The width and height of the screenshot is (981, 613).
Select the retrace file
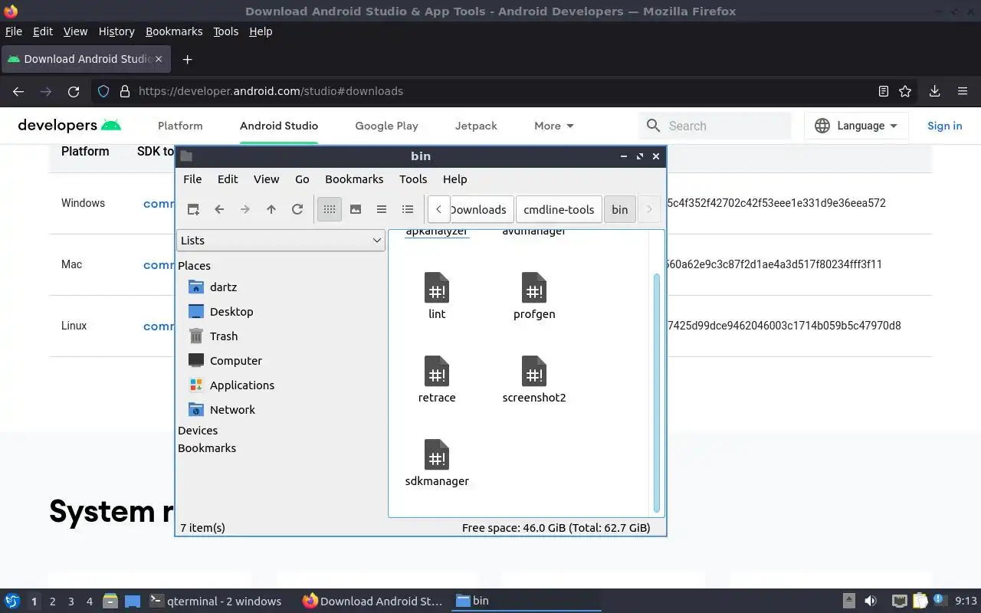pyautogui.click(x=437, y=380)
